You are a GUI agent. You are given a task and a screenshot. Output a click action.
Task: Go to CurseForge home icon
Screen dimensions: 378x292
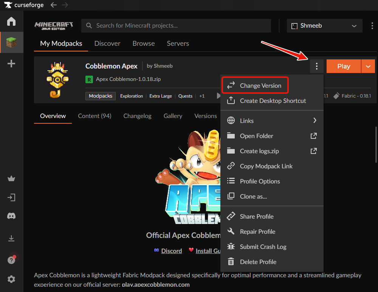coord(11,21)
